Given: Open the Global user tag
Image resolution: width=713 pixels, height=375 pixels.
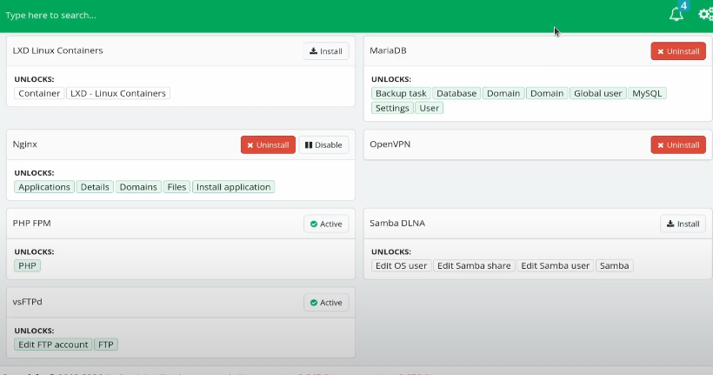Looking at the screenshot, I should [x=598, y=93].
